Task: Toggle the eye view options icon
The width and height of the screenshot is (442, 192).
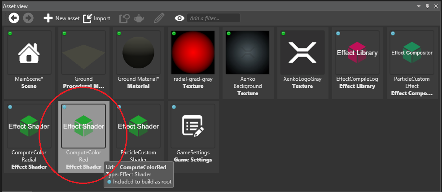Action: coord(179,18)
